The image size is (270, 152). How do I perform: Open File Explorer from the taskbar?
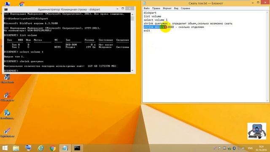pyautogui.click(x=16, y=148)
